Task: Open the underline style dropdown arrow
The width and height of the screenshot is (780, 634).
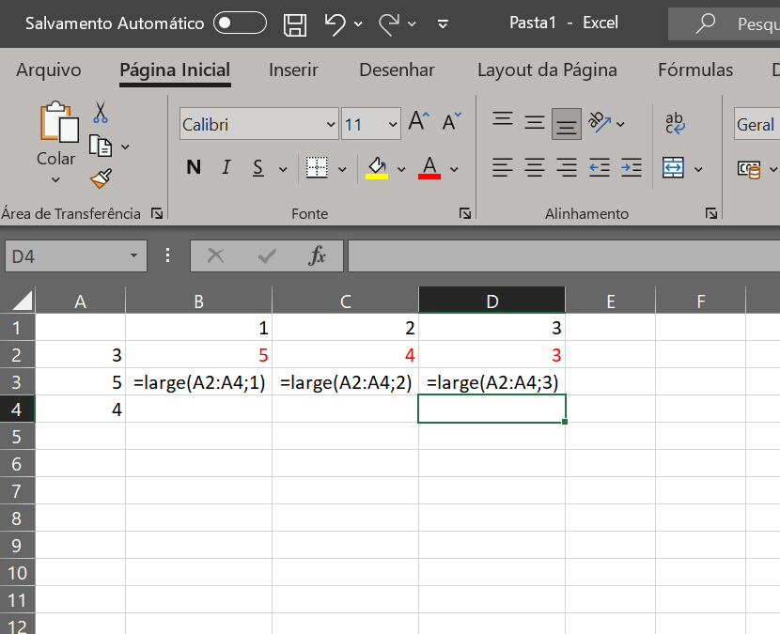Action: 283,170
